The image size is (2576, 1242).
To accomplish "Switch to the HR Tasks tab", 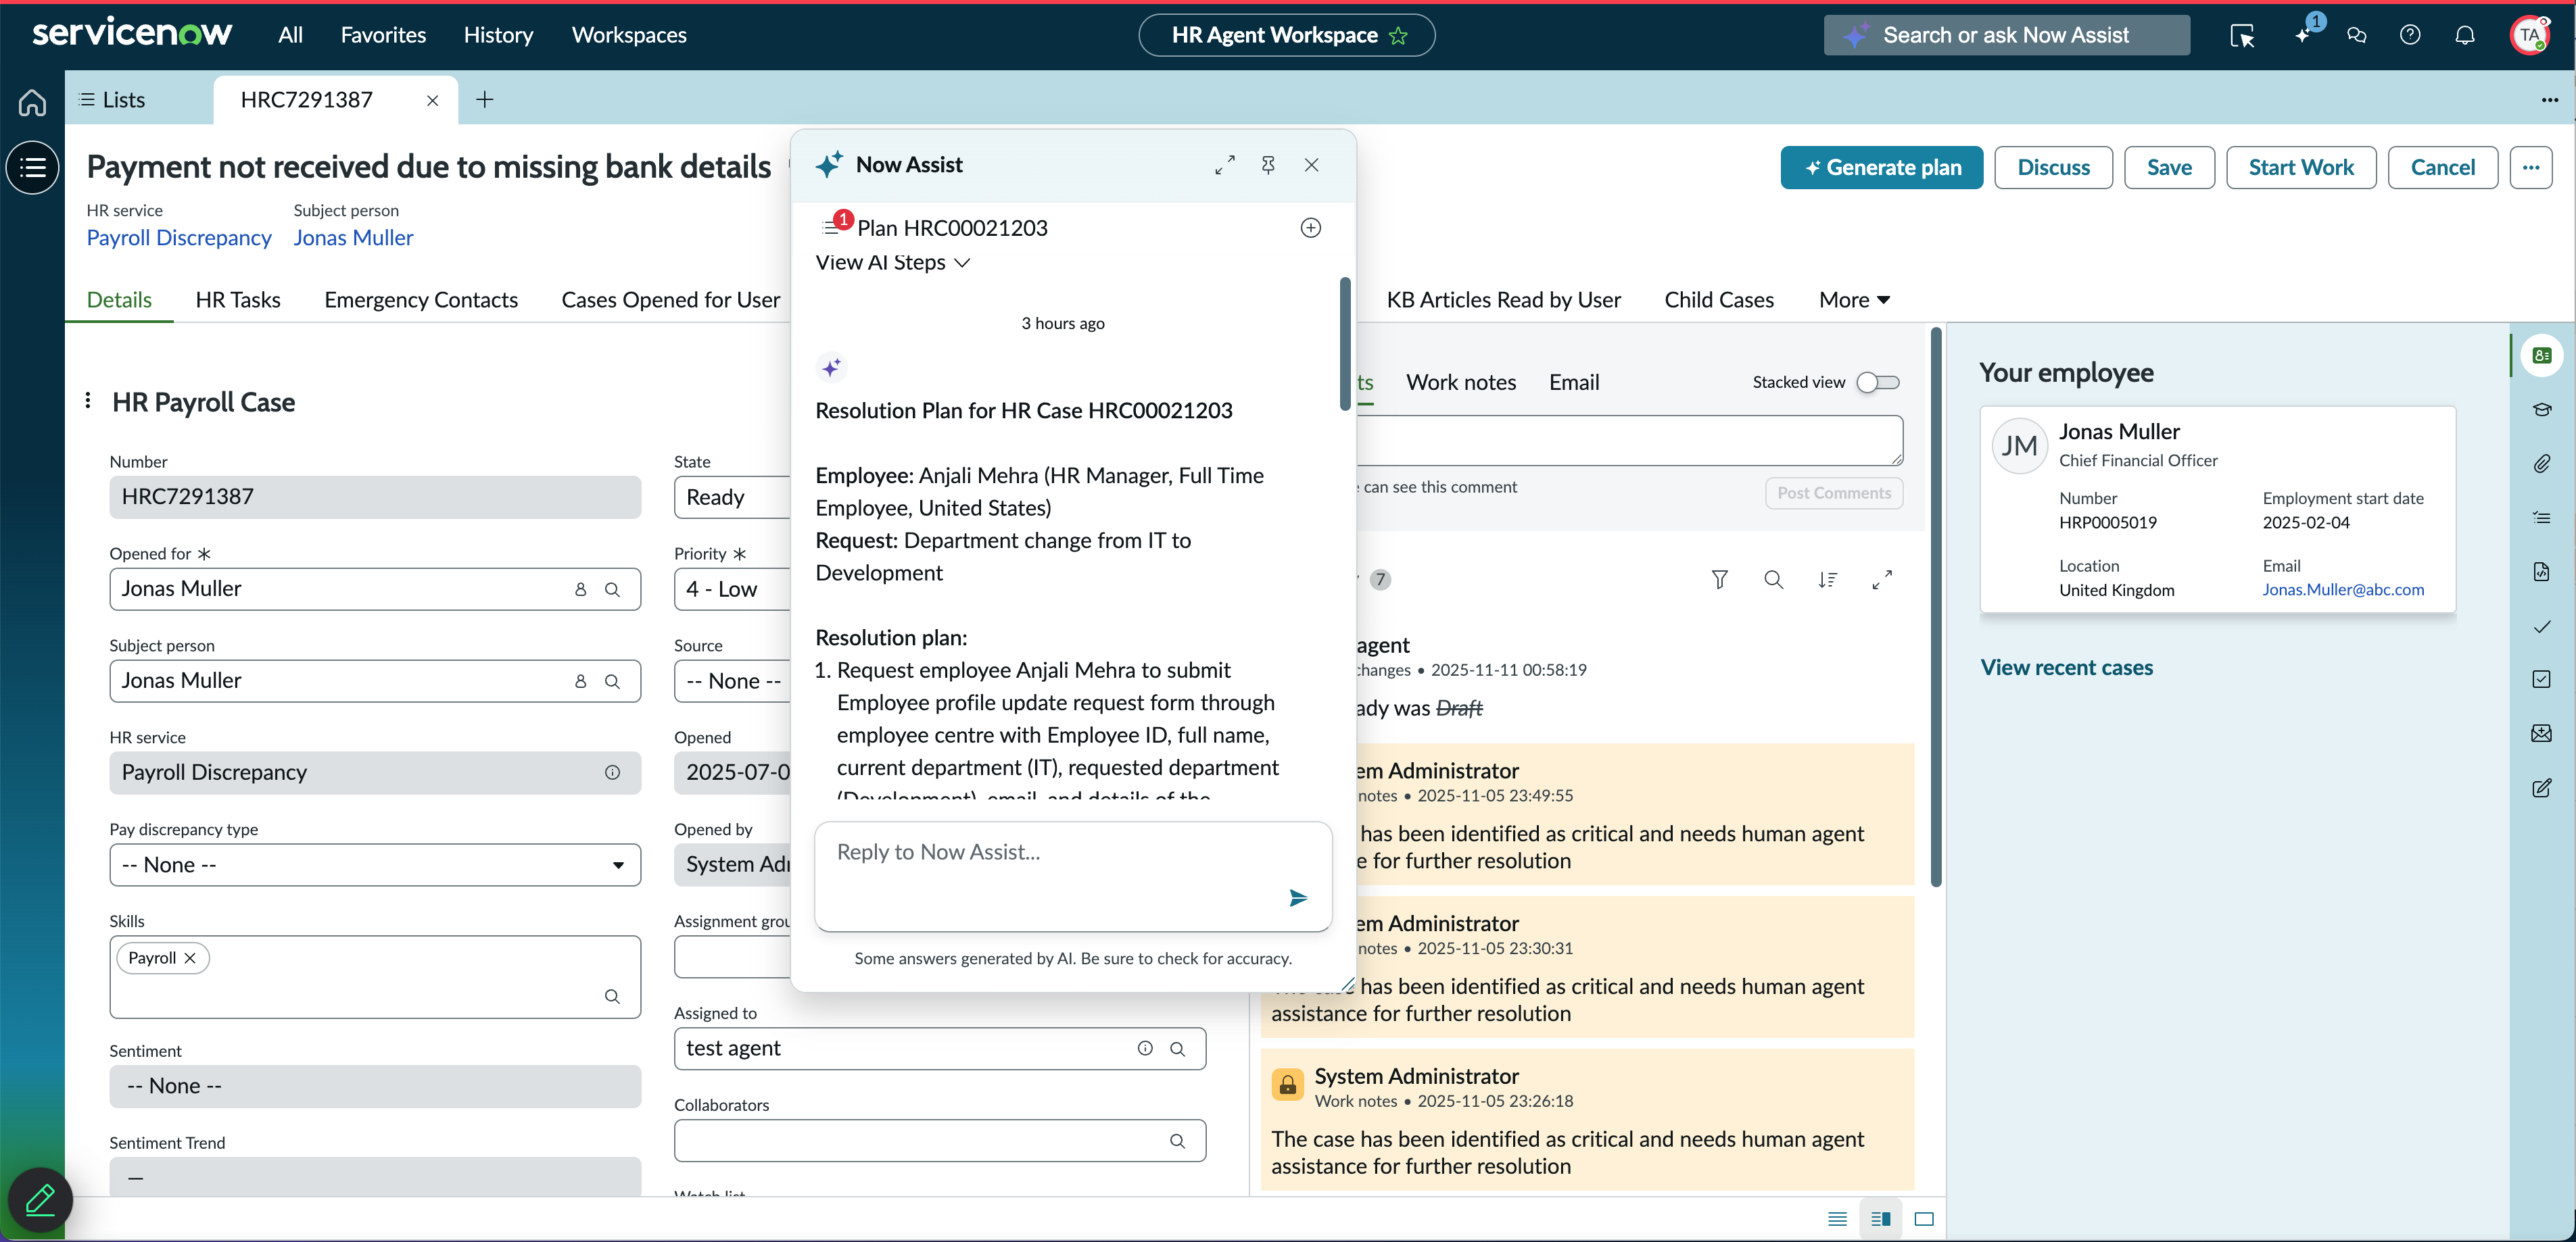I will (x=238, y=300).
